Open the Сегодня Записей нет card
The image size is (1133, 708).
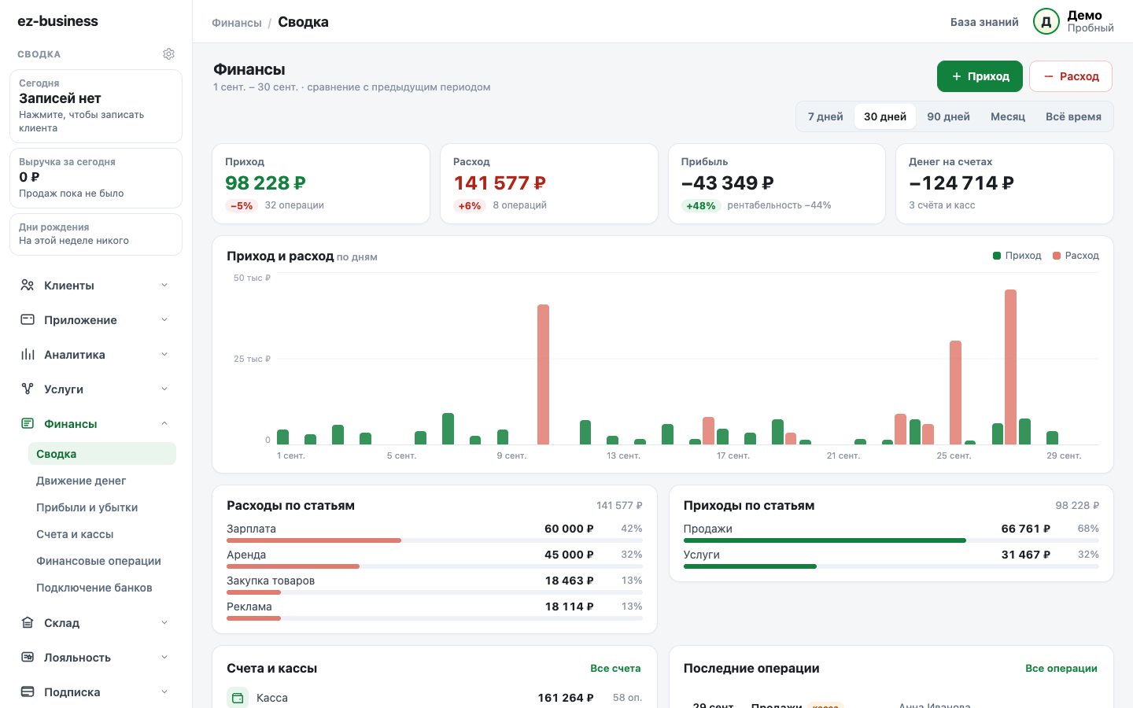(x=96, y=106)
